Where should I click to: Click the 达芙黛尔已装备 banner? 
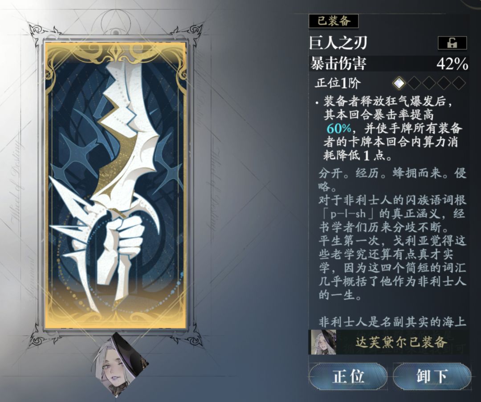click(x=389, y=342)
